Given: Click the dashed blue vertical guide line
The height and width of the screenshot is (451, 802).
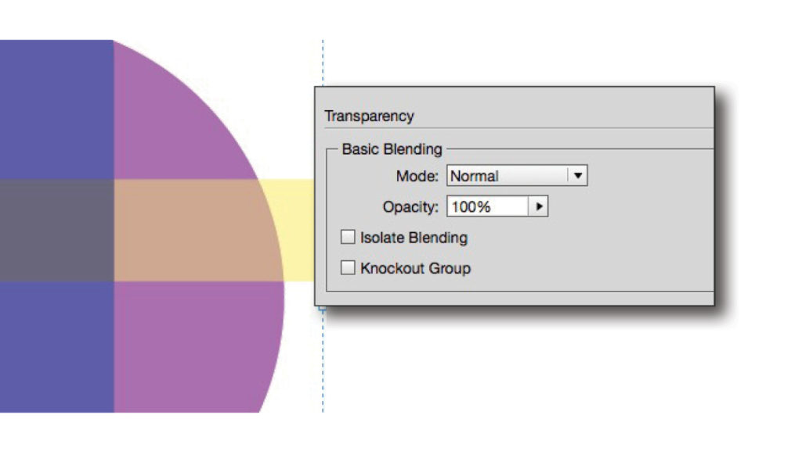Looking at the screenshot, I should click(323, 360).
